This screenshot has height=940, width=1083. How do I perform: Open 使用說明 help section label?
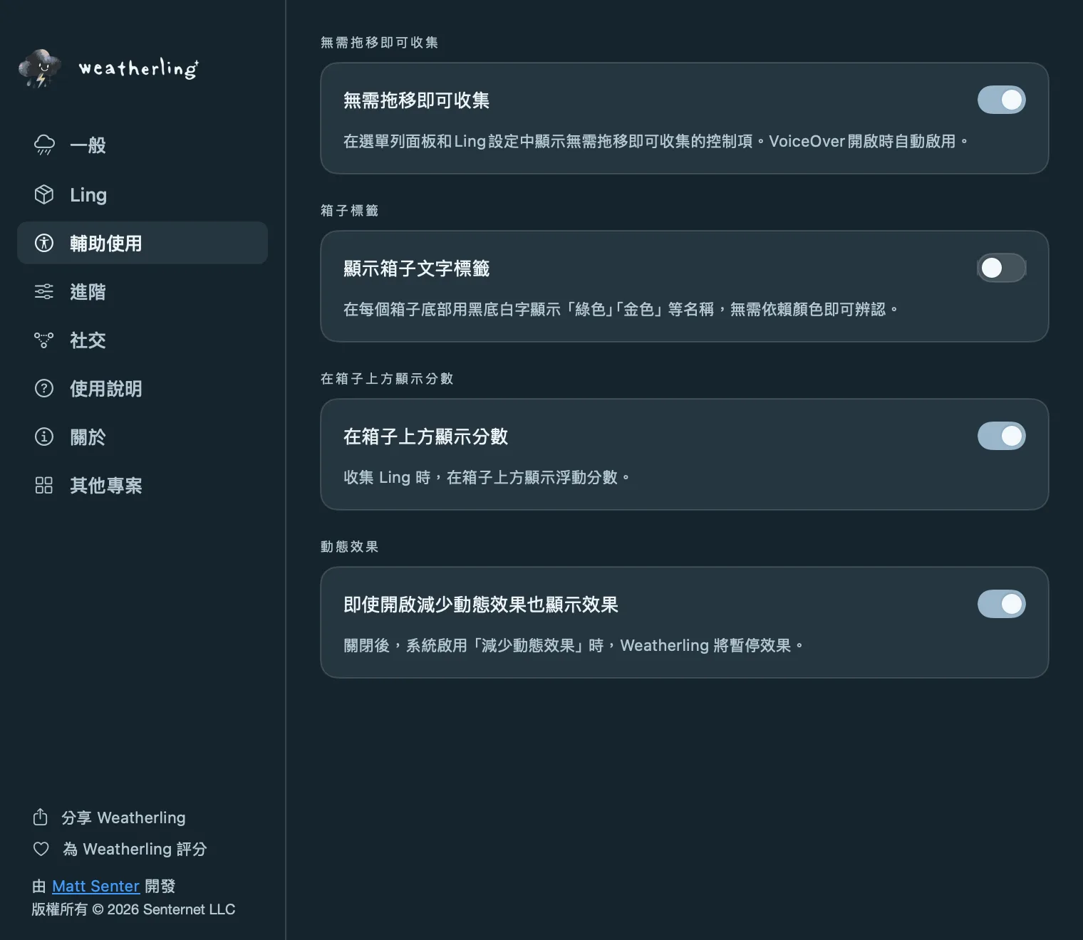pyautogui.click(x=105, y=388)
